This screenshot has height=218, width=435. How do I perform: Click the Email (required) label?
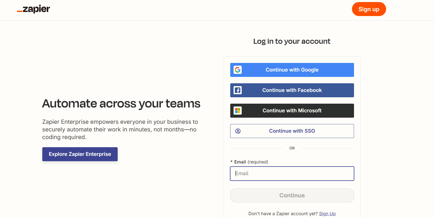pyautogui.click(x=249, y=162)
